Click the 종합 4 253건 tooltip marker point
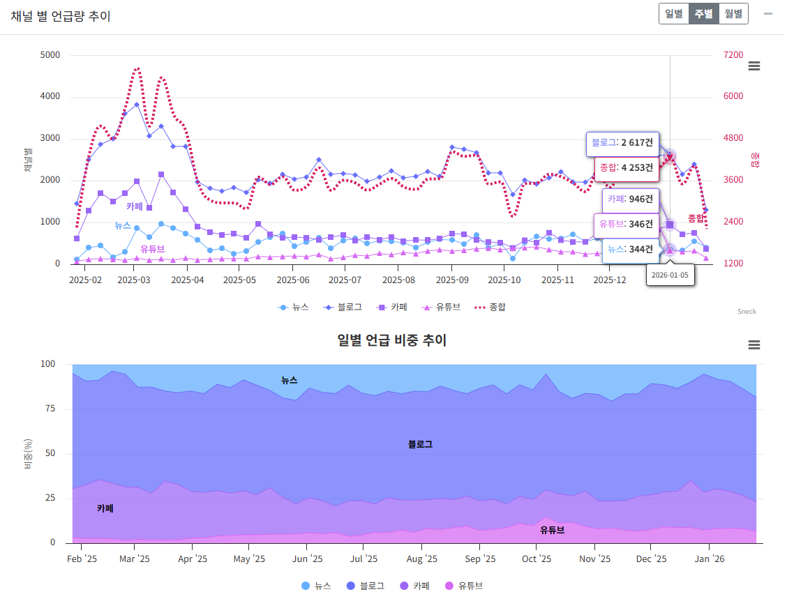This screenshot has height=599, width=787. 670,158
